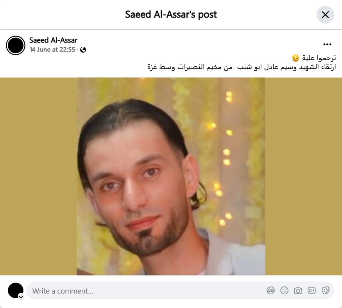Click the first Arabic line of post text
The height and width of the screenshot is (308, 342).
pyautogui.click(x=313, y=58)
